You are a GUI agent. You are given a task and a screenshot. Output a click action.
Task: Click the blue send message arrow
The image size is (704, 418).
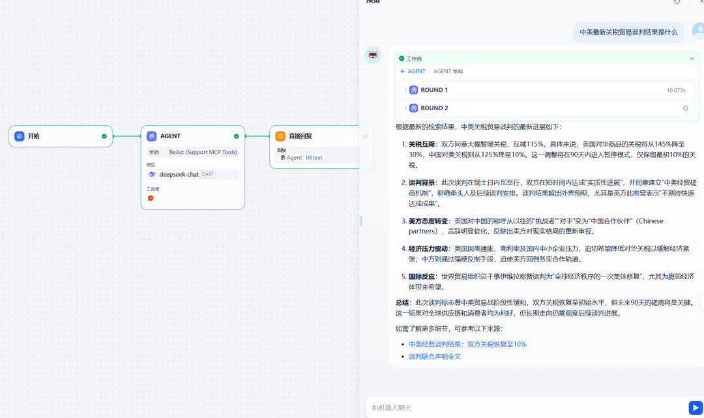click(x=695, y=408)
